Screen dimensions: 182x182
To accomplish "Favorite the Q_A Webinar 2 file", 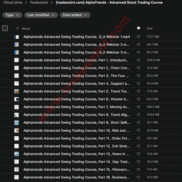I will 138,44.
